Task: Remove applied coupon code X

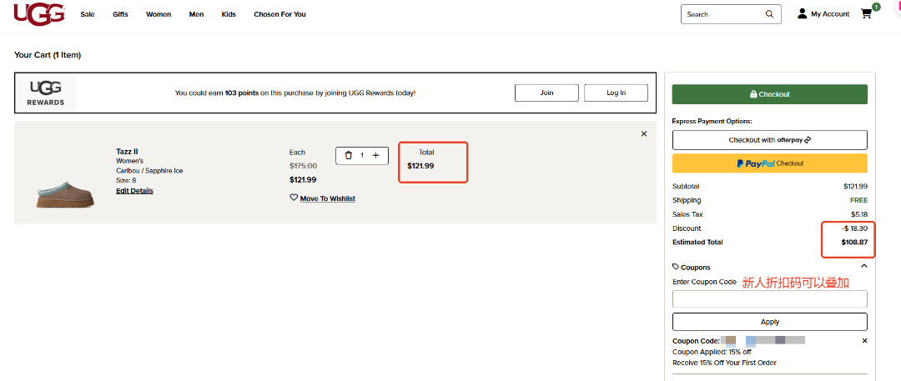Action: (x=864, y=341)
